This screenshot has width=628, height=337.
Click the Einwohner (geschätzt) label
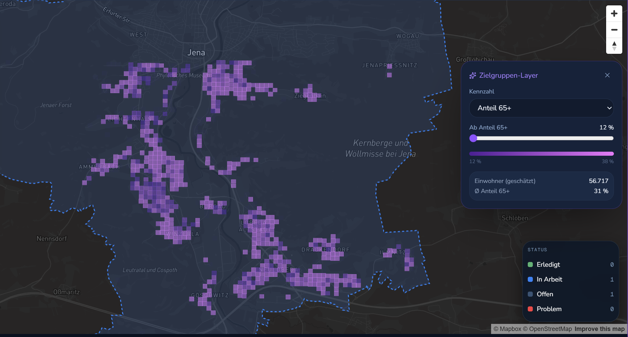(x=505, y=181)
